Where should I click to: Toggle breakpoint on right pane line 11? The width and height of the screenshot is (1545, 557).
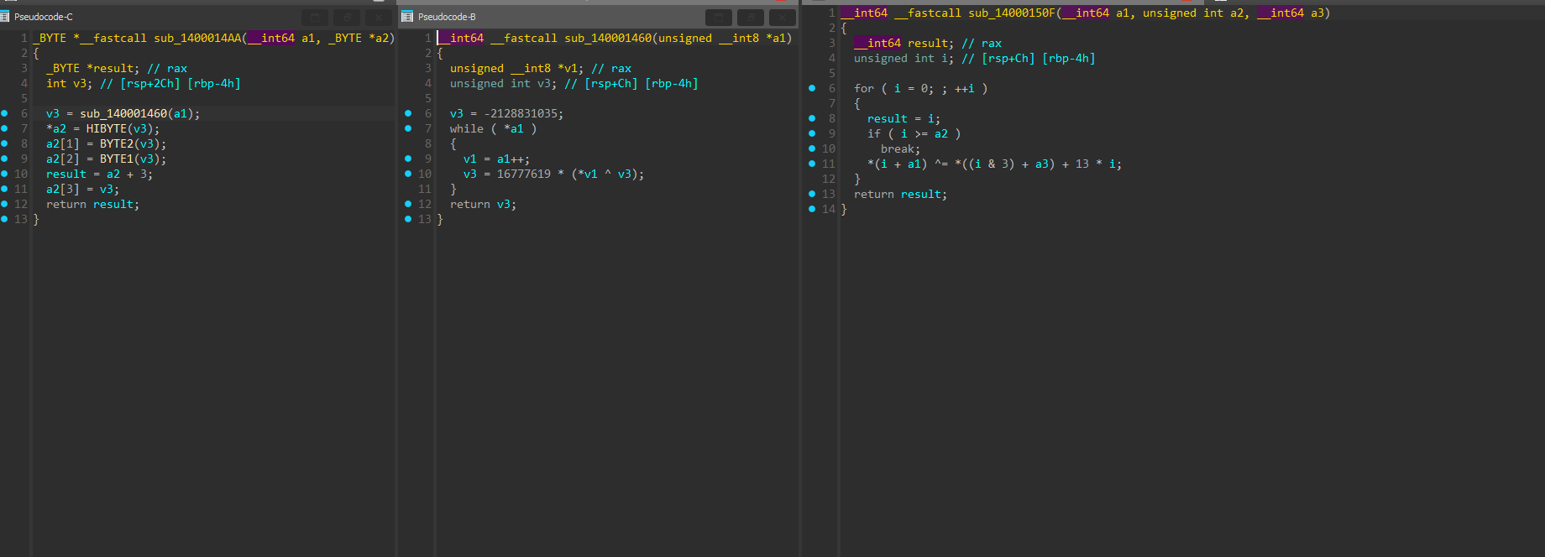(812, 164)
